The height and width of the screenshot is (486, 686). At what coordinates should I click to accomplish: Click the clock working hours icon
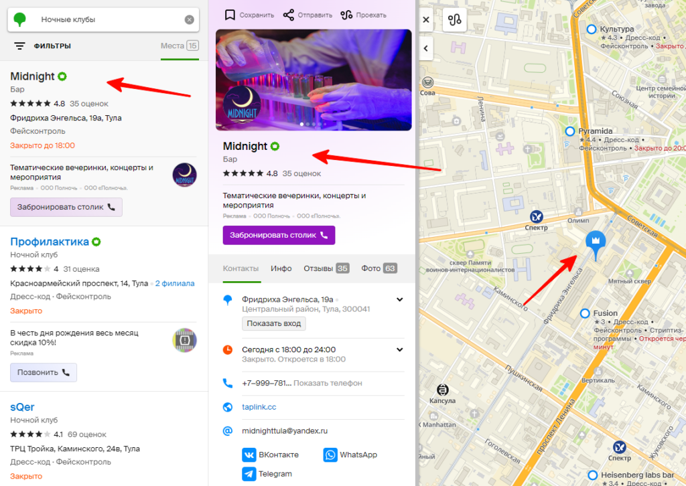pyautogui.click(x=228, y=349)
